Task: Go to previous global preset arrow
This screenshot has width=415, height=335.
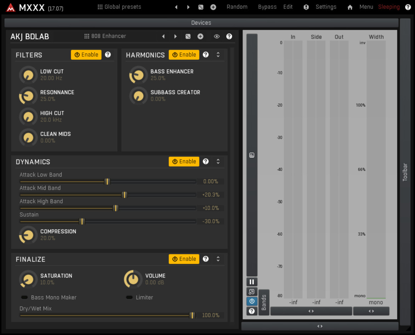Action: (x=176, y=7)
